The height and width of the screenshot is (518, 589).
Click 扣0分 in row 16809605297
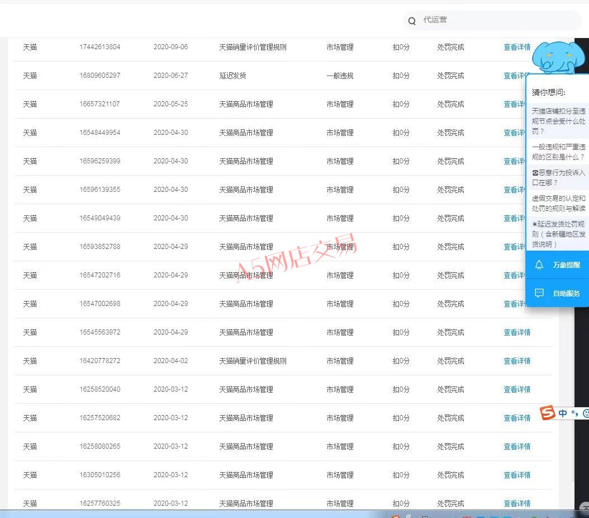tap(401, 76)
